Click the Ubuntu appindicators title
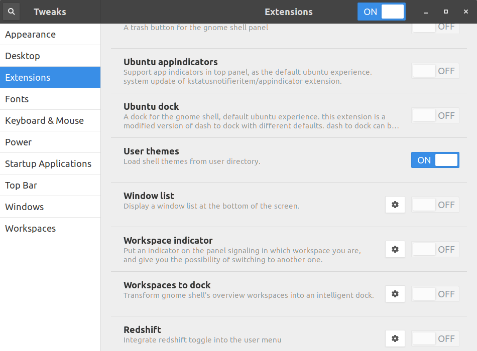 point(170,62)
